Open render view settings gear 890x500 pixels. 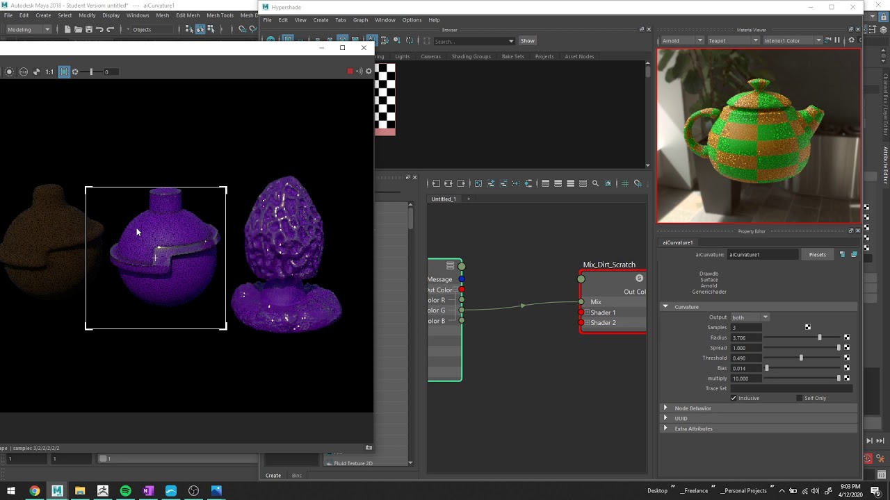click(x=369, y=71)
